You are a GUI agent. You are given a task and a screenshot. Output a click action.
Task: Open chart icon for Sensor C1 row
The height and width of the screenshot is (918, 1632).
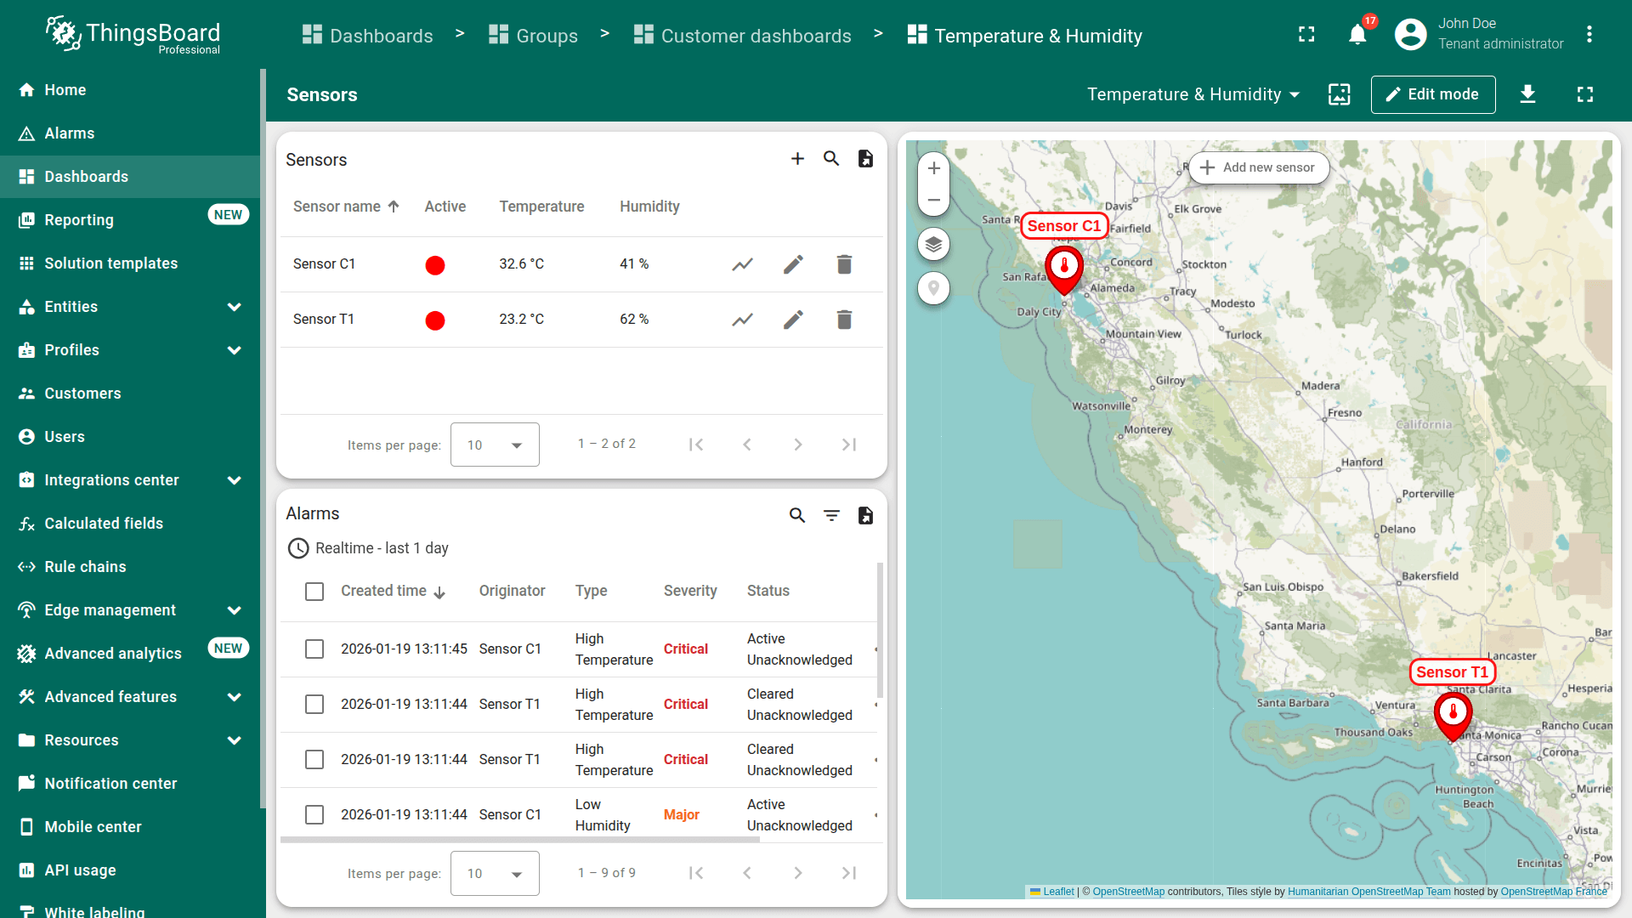(742, 264)
